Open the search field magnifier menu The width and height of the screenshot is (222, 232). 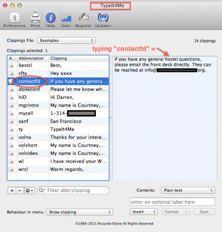click(42, 190)
